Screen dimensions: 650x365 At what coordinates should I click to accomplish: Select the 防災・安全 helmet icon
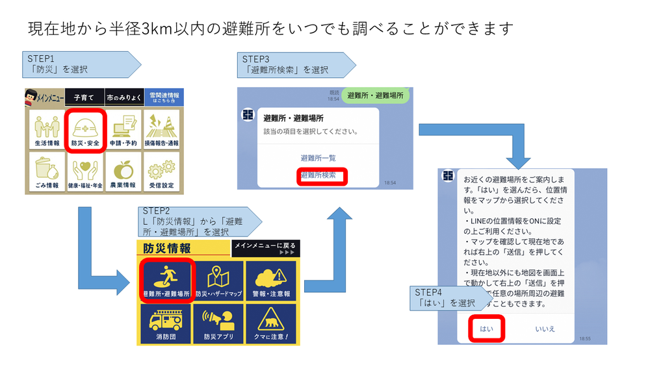85,130
